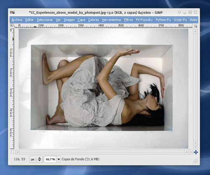Open the px unit selector
The height and width of the screenshot is (175, 210).
(36, 159)
